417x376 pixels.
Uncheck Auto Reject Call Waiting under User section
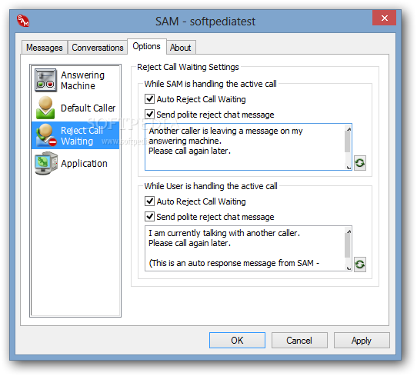(x=149, y=201)
